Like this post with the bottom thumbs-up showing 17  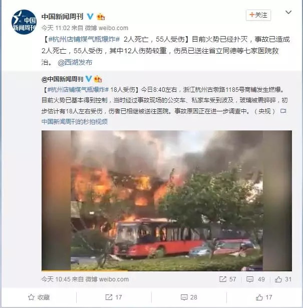(x=264, y=297)
